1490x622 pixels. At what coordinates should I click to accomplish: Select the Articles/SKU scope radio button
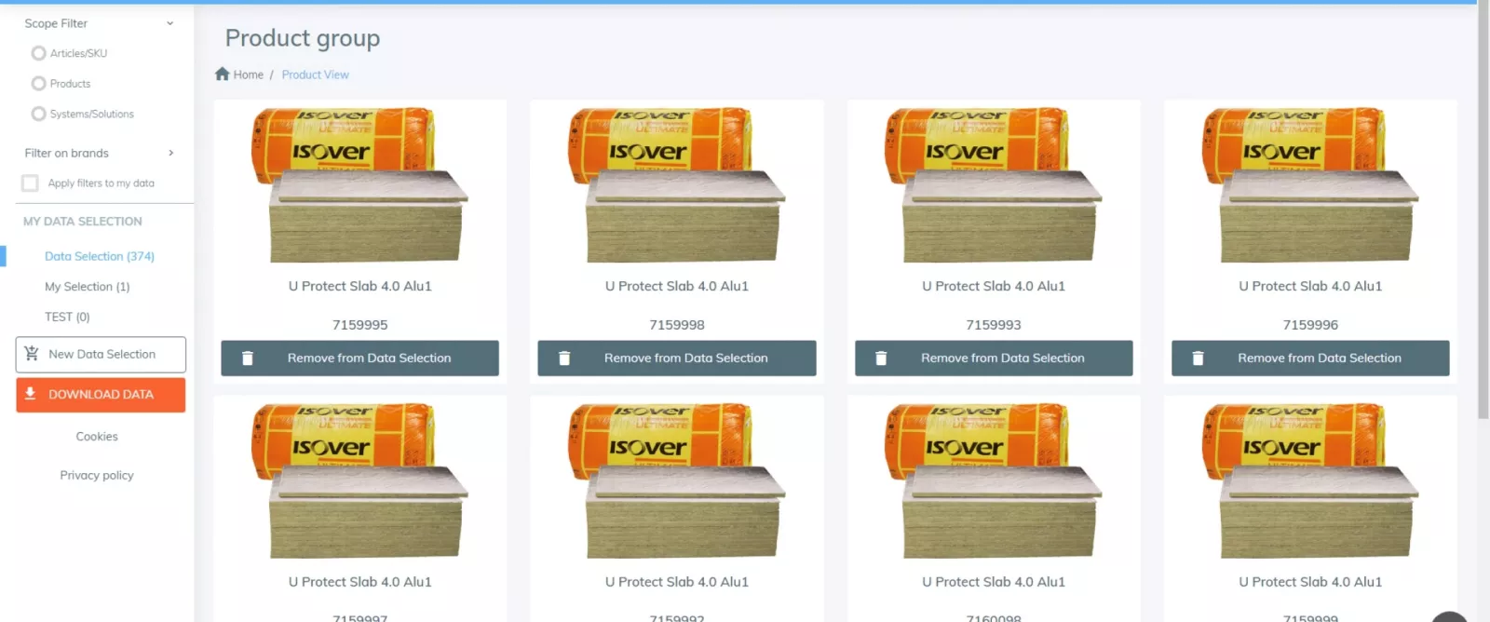click(38, 53)
